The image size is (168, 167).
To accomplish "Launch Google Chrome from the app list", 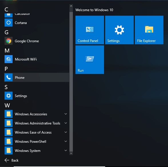I will [x=37, y=41].
